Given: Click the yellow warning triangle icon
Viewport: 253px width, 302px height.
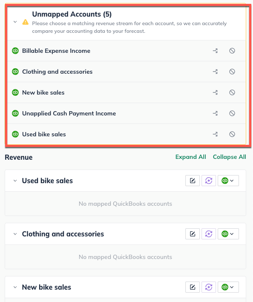Looking at the screenshot, I should pyautogui.click(x=26, y=22).
